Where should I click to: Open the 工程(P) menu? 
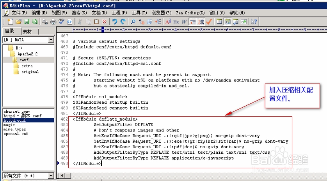[x=119, y=13]
